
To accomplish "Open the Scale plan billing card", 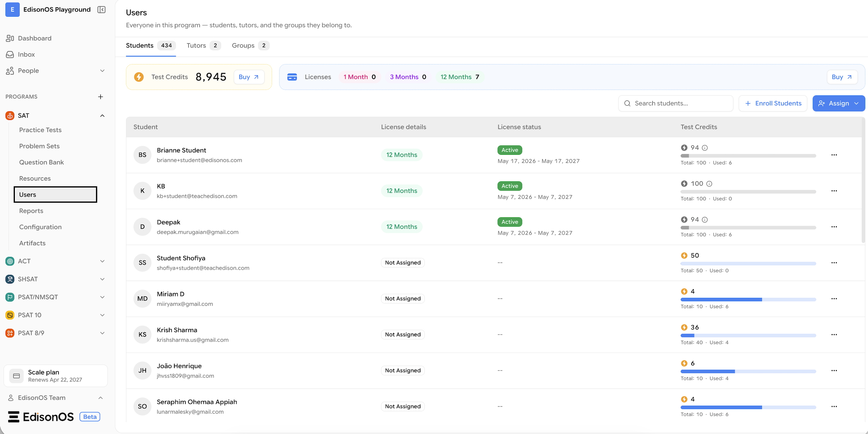I will (56, 376).
